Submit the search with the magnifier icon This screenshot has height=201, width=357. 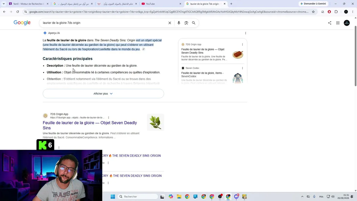(194, 23)
